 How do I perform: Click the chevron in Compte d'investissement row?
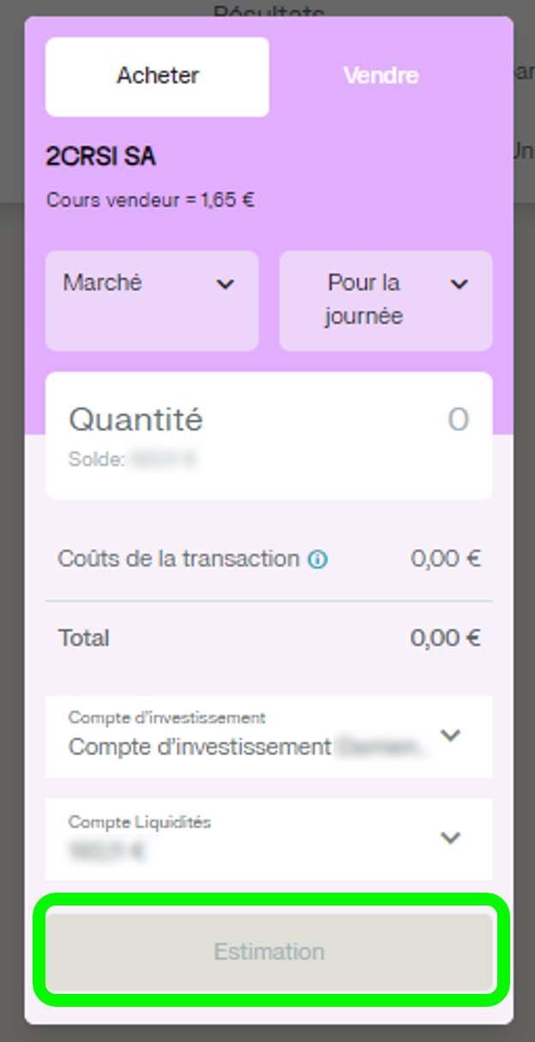pyautogui.click(x=450, y=736)
